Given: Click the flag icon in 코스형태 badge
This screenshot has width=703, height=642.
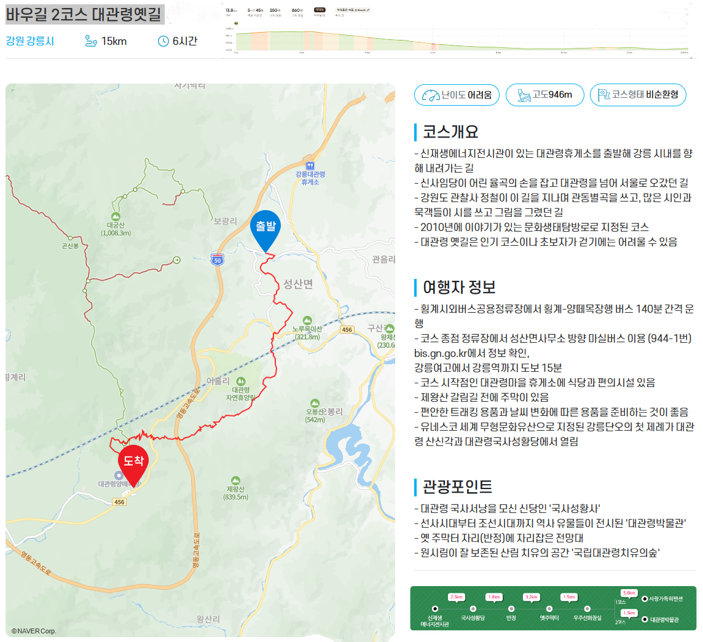Looking at the screenshot, I should click(x=604, y=95).
